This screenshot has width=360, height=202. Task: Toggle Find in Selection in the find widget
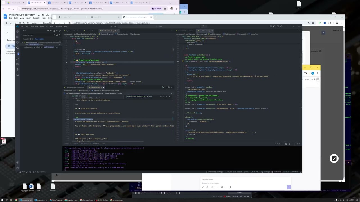click(x=166, y=97)
